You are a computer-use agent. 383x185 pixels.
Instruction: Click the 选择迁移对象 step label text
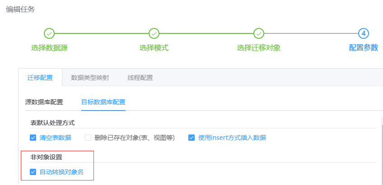259,48
